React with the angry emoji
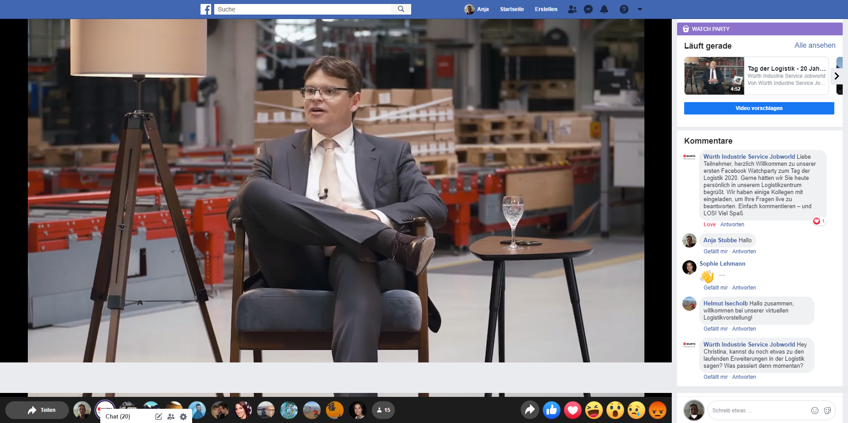The image size is (848, 423). (657, 410)
